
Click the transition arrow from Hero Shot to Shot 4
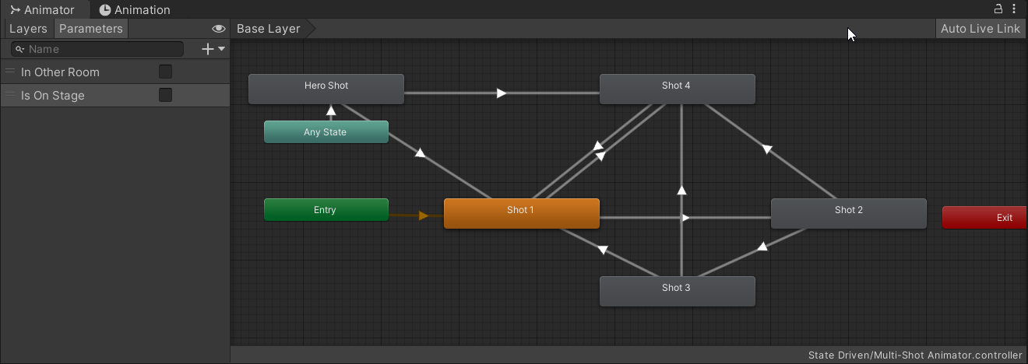point(502,93)
